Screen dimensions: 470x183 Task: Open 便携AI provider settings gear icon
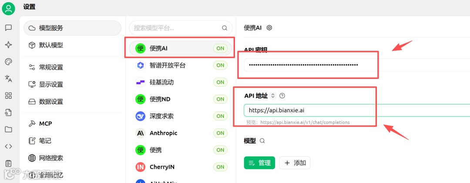(x=269, y=28)
